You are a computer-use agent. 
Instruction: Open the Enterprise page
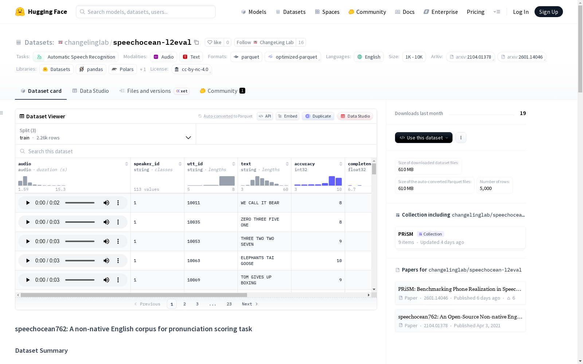441,12
